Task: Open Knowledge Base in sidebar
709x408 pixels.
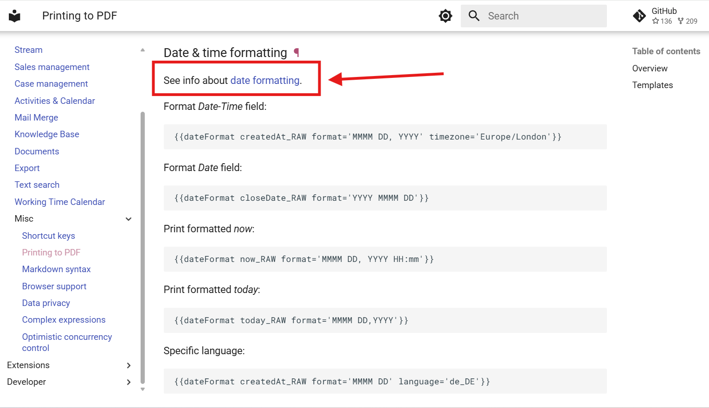Action: coord(47,134)
